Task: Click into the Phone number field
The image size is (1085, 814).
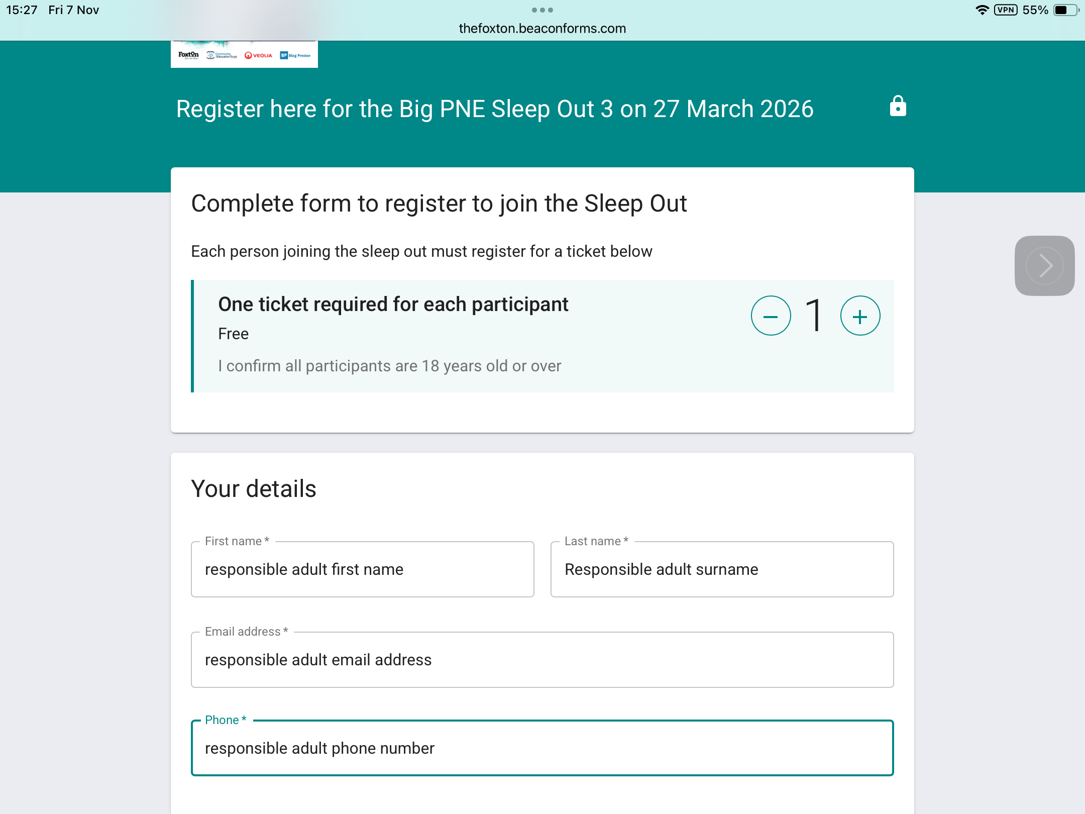Action: (542, 748)
